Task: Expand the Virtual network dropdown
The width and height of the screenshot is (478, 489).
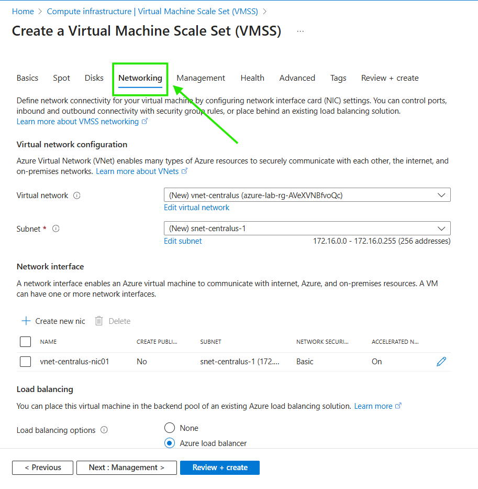Action: pyautogui.click(x=307, y=195)
